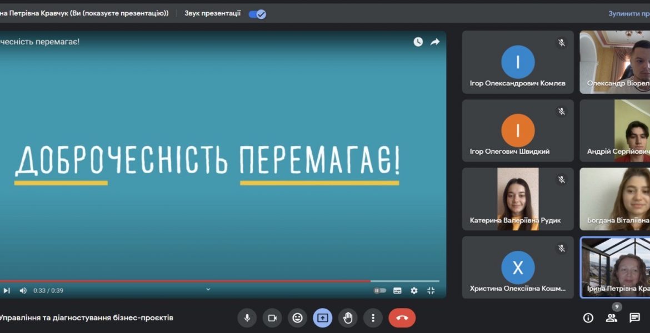Click muted mic icon on Швидкий tile
Screen dimensions: 650x333
tap(561, 112)
